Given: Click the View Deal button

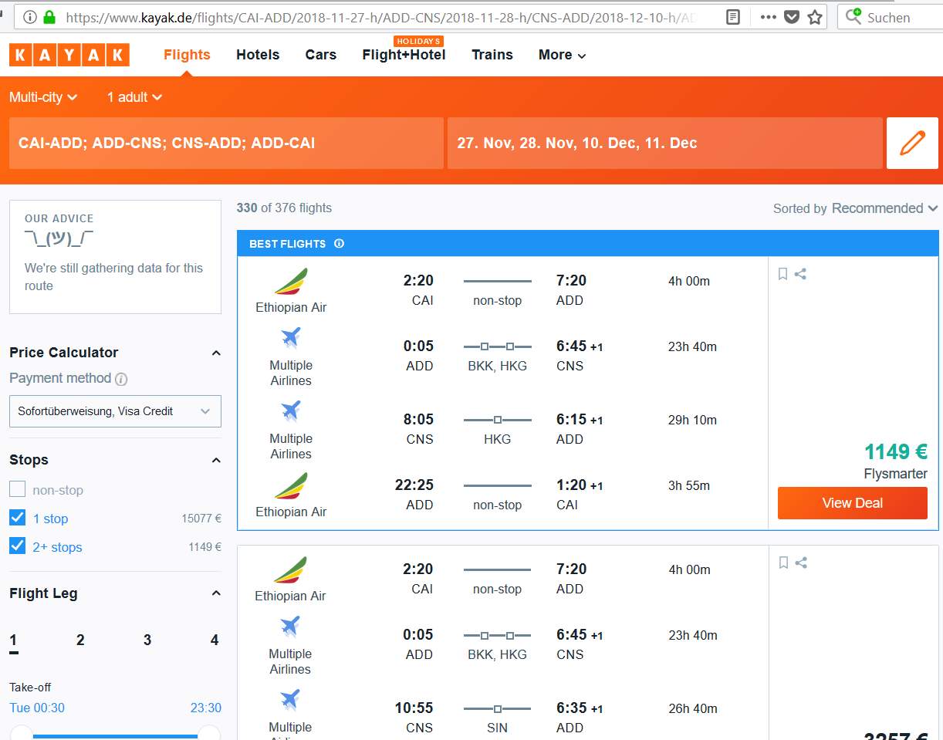Looking at the screenshot, I should [x=852, y=503].
